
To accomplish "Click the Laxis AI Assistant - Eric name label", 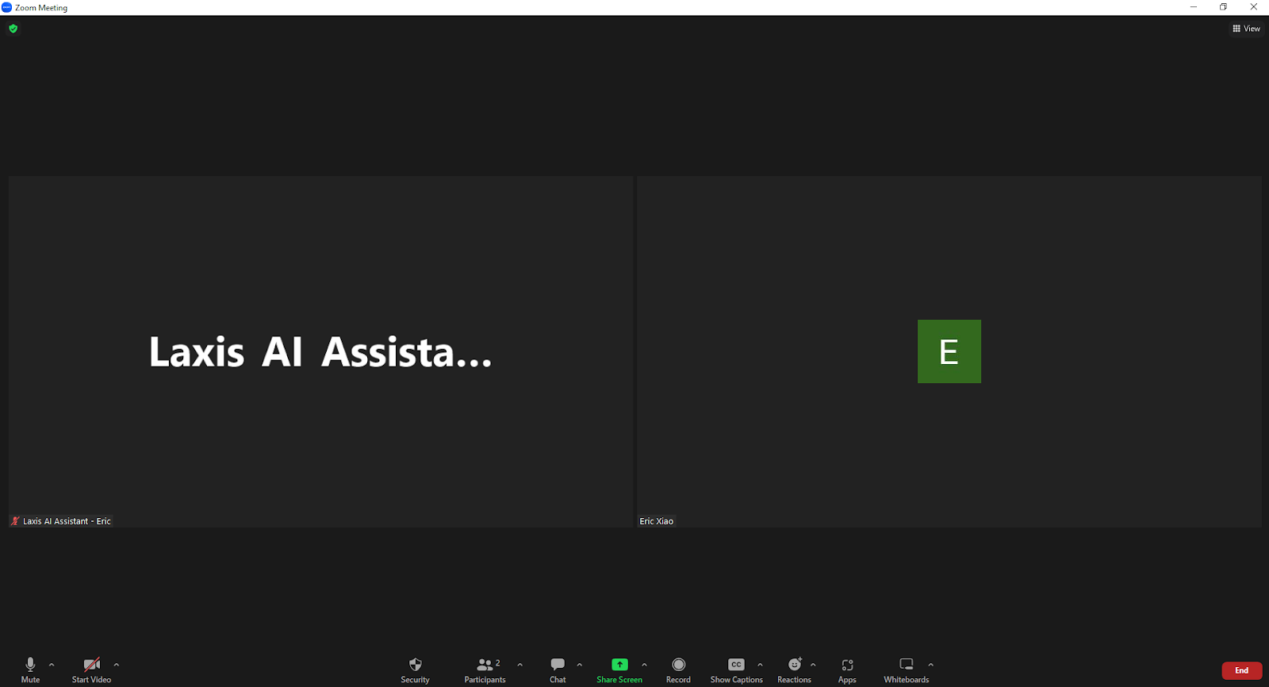I will (x=67, y=521).
